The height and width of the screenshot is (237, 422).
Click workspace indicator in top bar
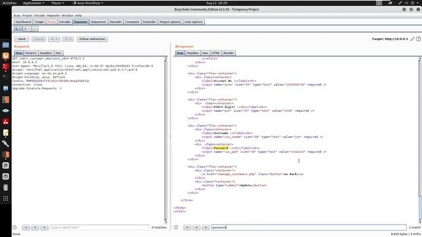(x=379, y=3)
